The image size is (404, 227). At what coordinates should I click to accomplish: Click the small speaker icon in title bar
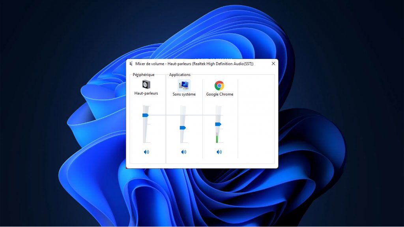click(x=131, y=64)
